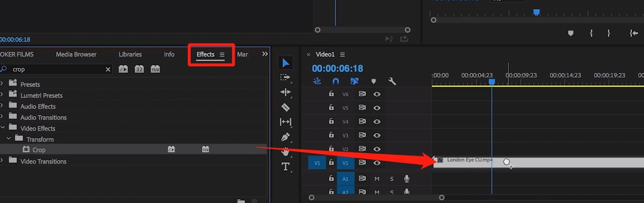Select the Slip tool
This screenshot has width=644, height=203.
coord(286,122)
